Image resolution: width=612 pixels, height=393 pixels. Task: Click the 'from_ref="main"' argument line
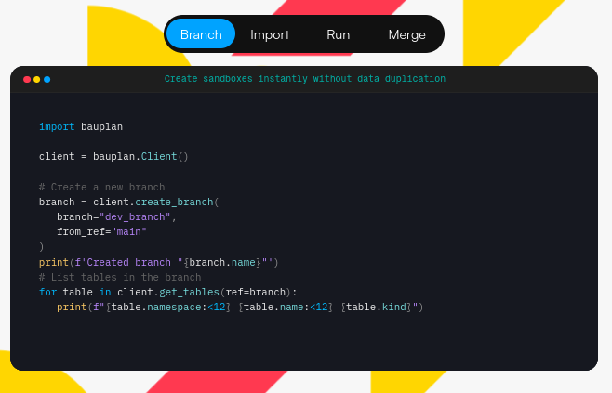101,231
